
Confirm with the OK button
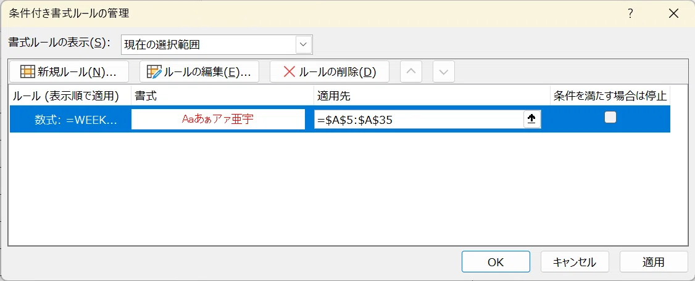pyautogui.click(x=496, y=262)
